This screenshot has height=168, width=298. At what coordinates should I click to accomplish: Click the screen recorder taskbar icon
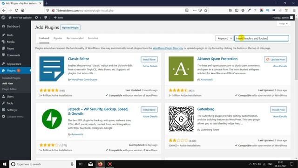110,164
